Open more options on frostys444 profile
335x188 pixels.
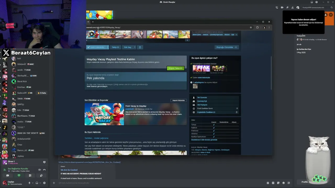[331, 15]
